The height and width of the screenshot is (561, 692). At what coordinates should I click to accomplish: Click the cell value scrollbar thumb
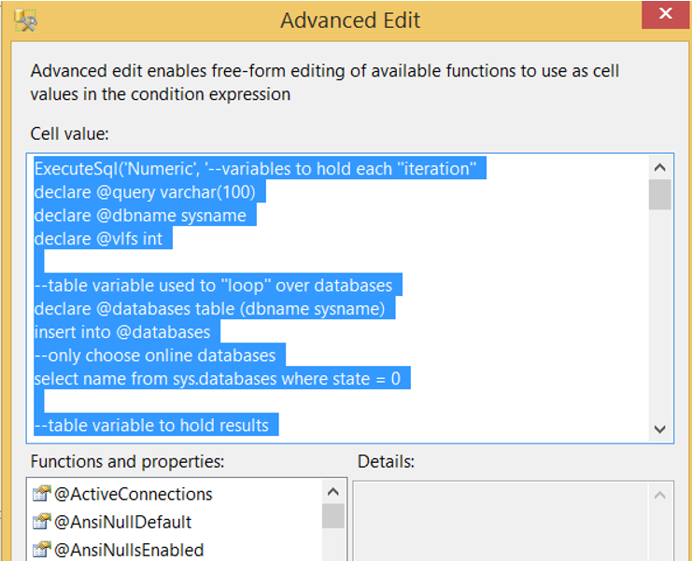(660, 194)
